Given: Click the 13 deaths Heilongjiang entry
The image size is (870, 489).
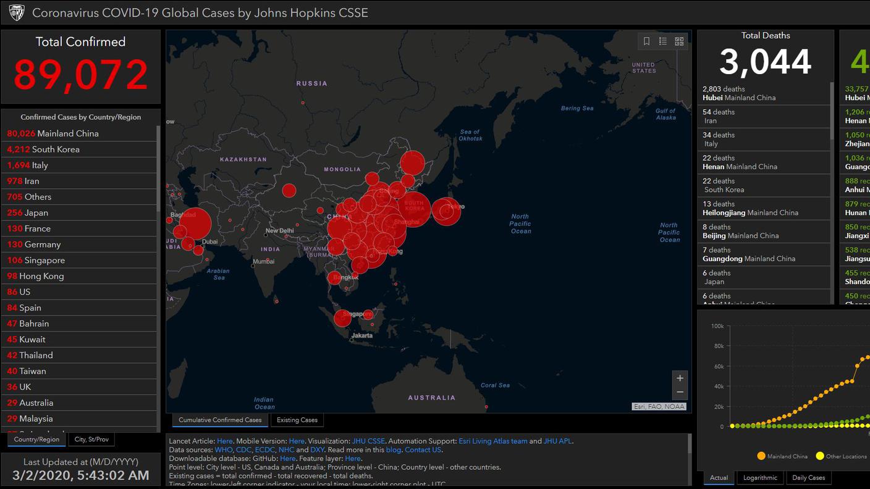Looking at the screenshot, I should tap(765, 208).
